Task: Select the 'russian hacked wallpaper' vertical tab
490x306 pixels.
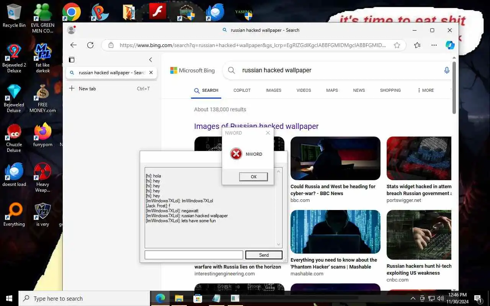Action: click(x=111, y=73)
